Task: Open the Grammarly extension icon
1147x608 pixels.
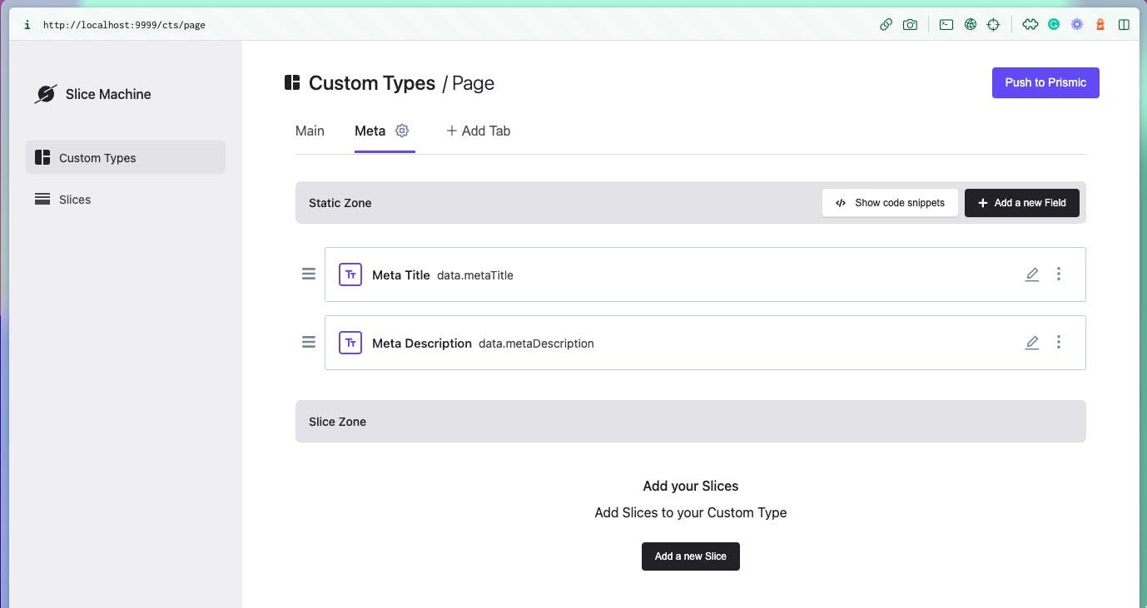Action: (x=1053, y=24)
